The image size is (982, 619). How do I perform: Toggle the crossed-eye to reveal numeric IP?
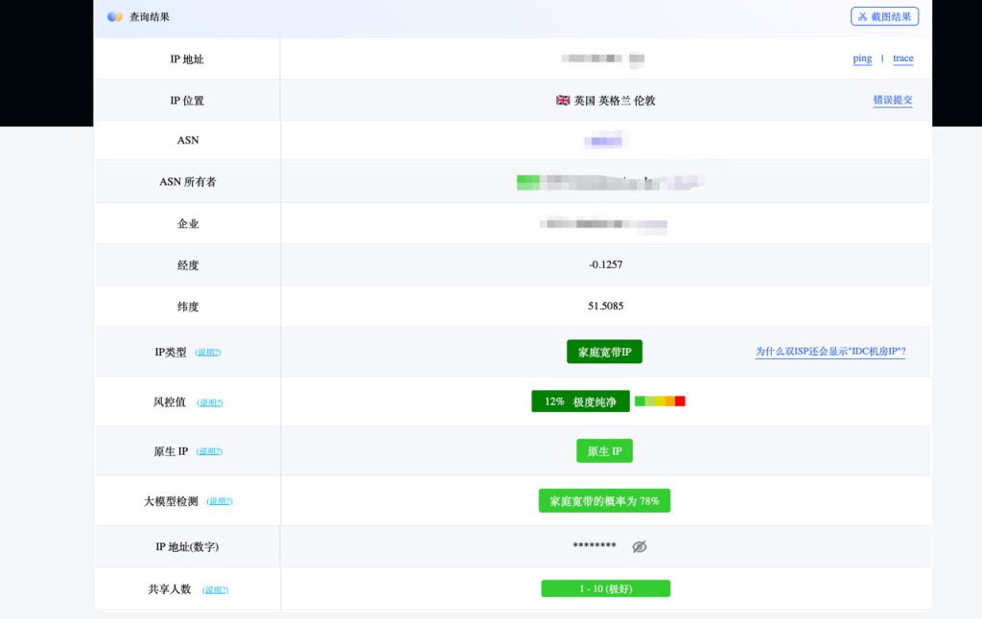(x=639, y=545)
